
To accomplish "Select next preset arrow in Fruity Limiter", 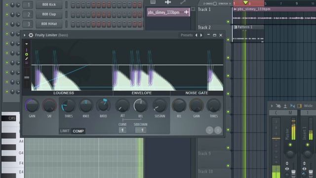I will (x=201, y=35).
